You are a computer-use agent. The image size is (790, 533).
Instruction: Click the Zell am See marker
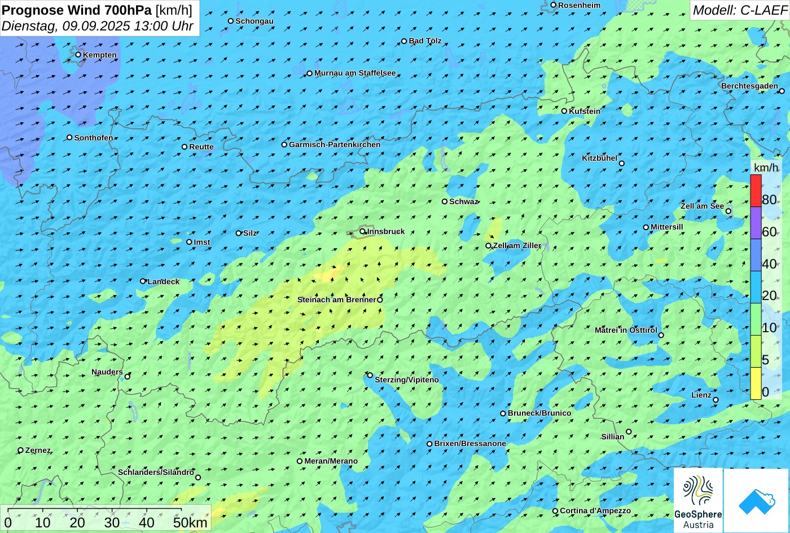click(728, 212)
